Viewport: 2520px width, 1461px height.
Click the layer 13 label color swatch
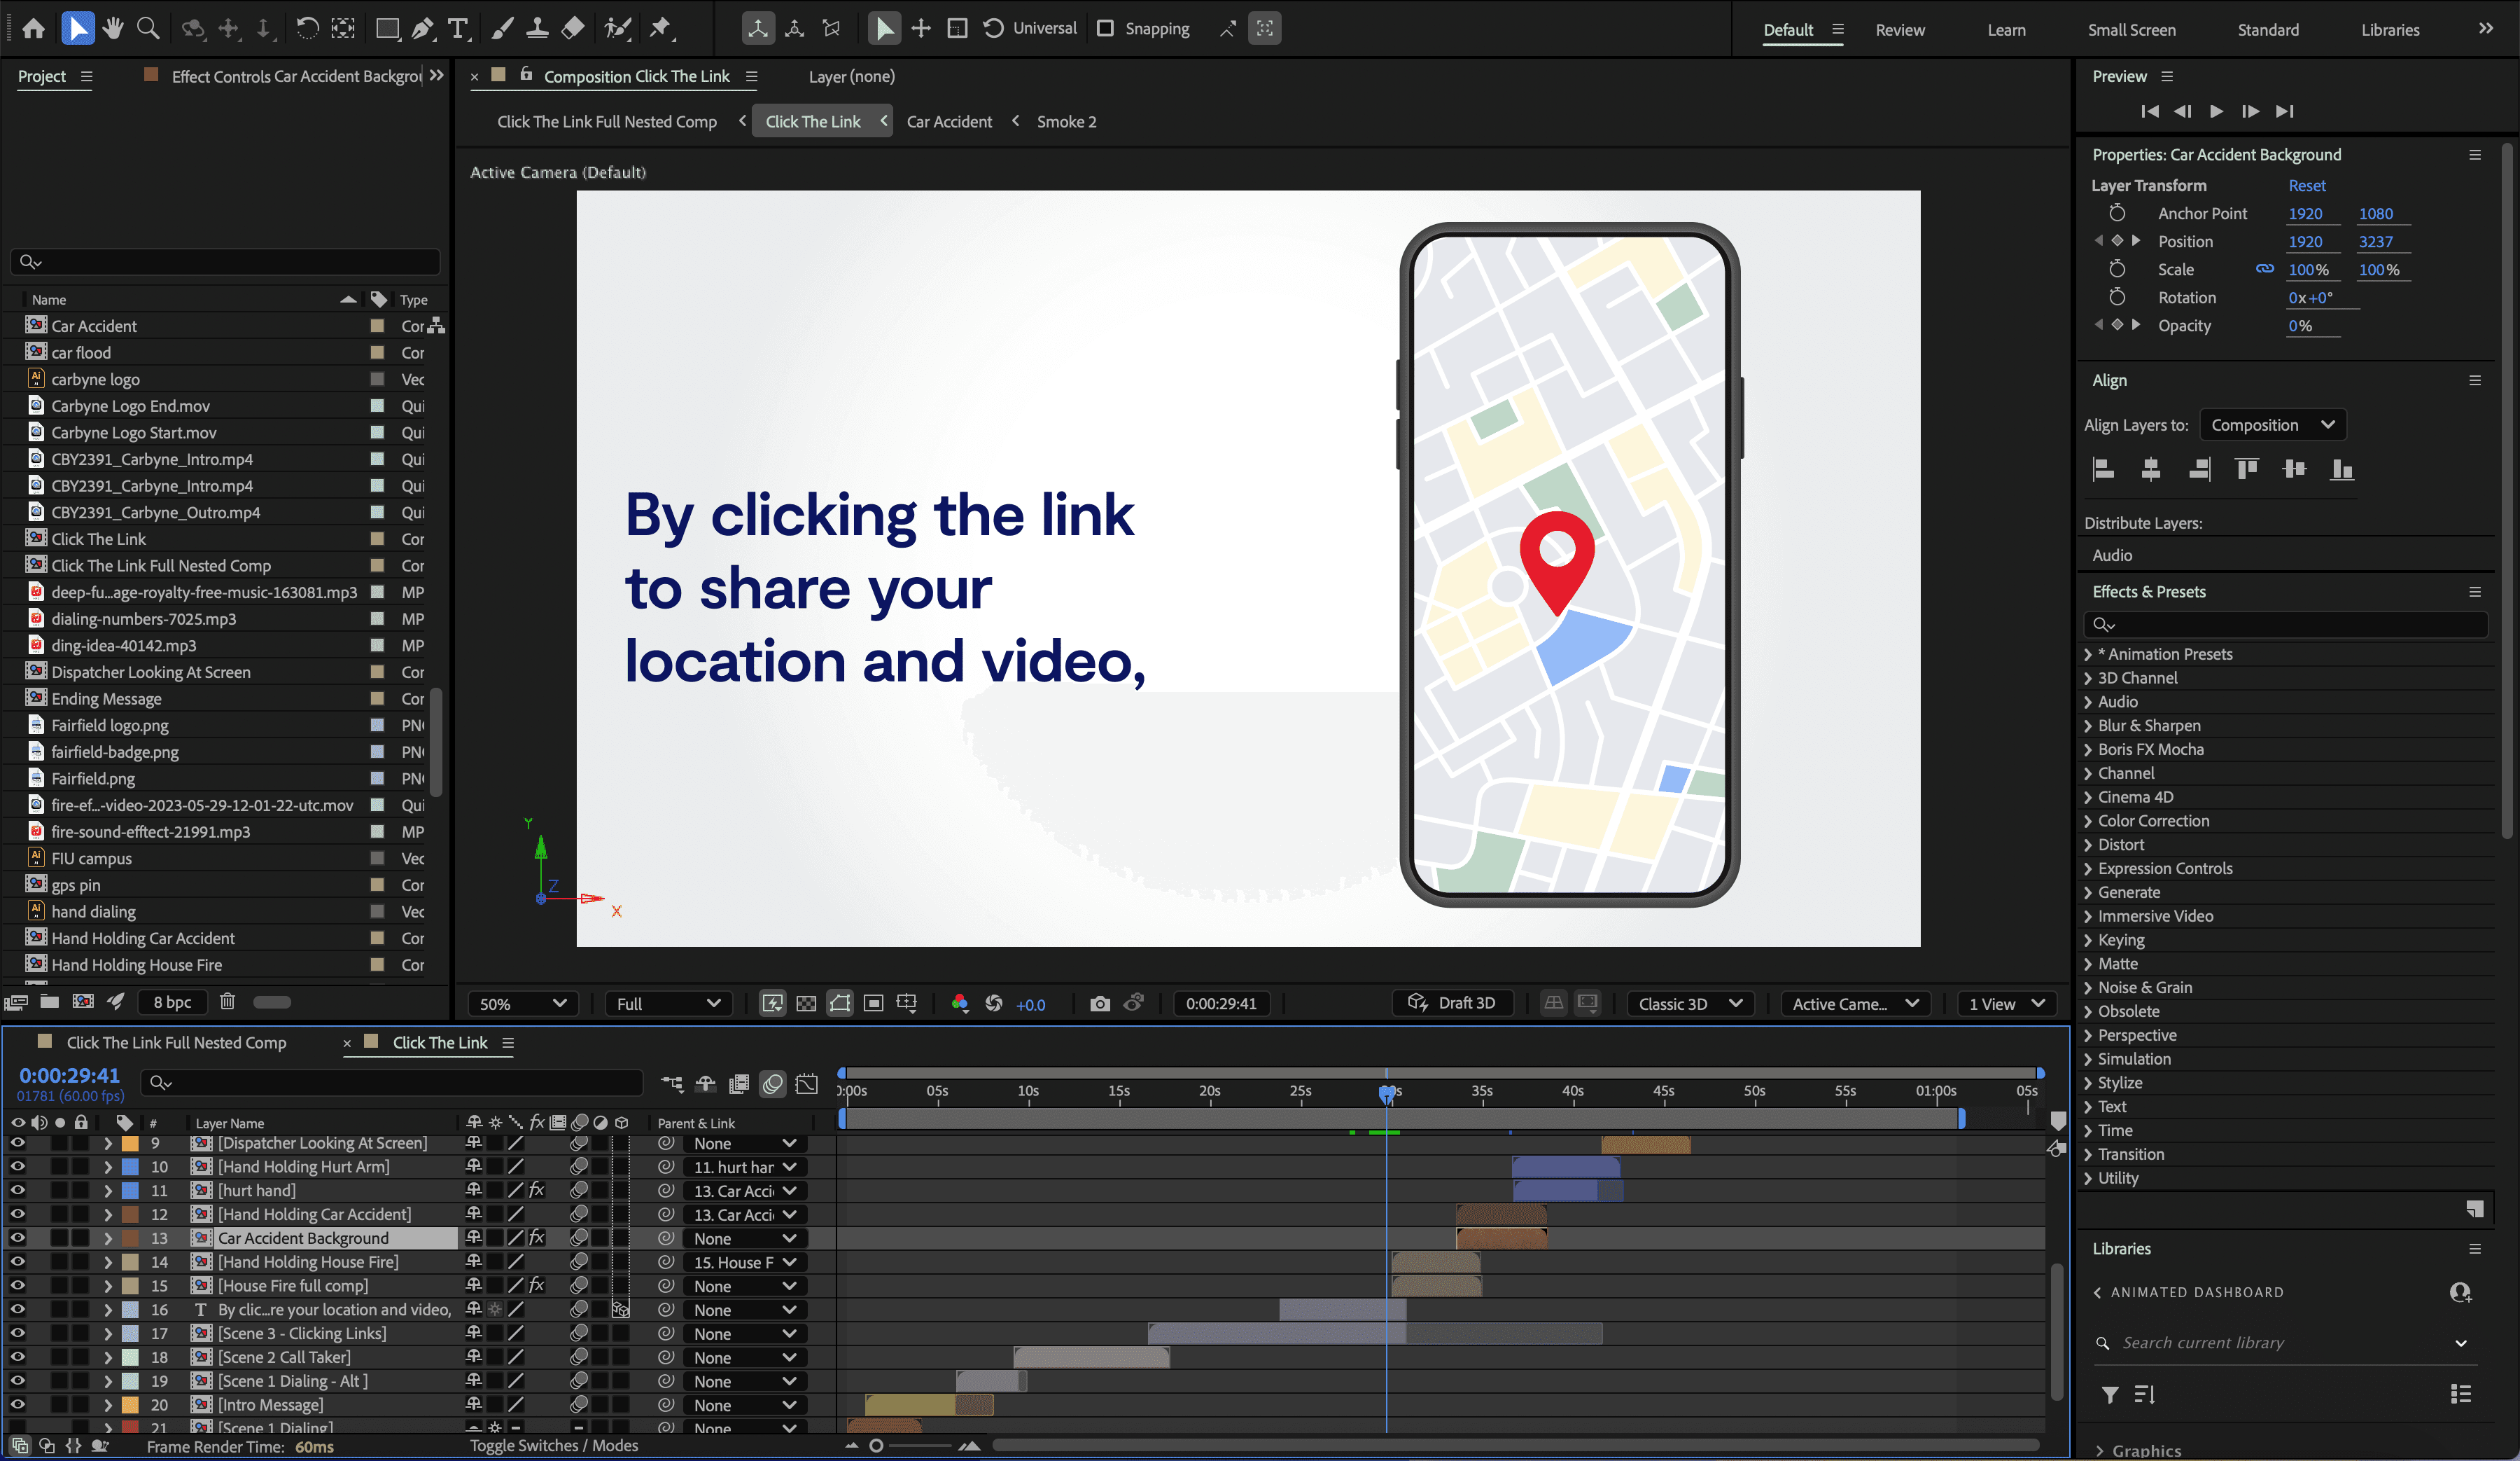pos(130,1238)
